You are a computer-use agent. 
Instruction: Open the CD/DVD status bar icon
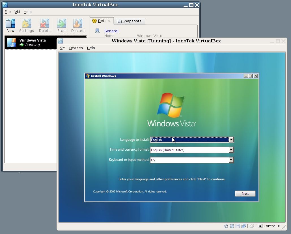coord(232,226)
